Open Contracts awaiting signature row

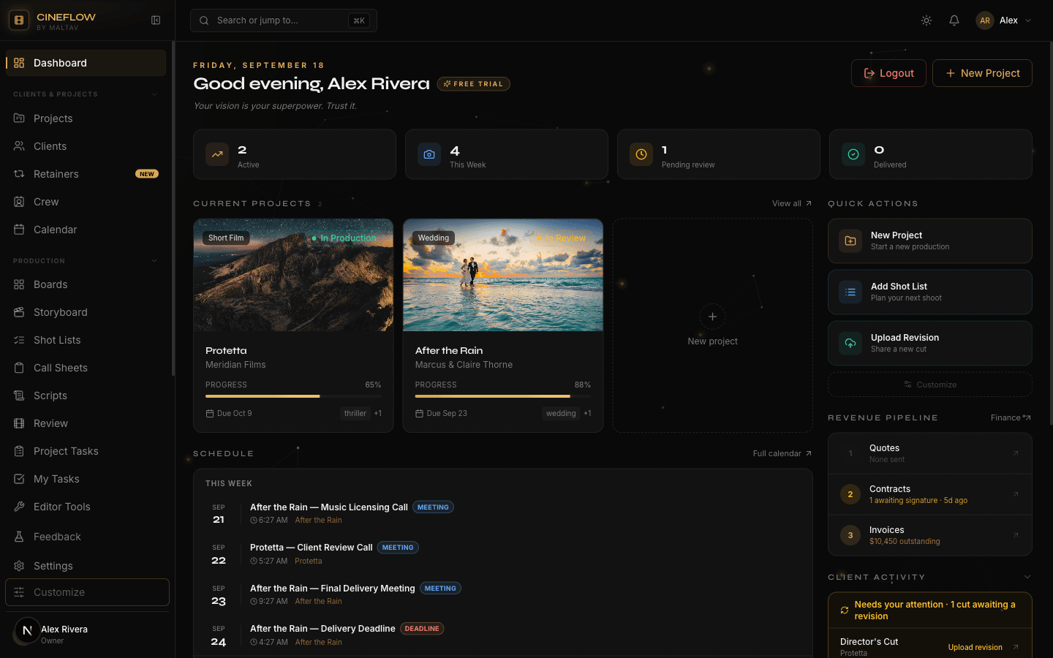click(x=930, y=494)
